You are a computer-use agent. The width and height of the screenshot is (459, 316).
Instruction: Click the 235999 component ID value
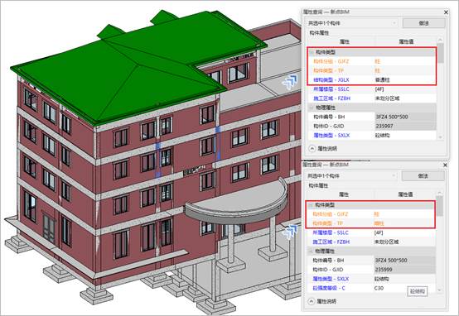coord(404,270)
